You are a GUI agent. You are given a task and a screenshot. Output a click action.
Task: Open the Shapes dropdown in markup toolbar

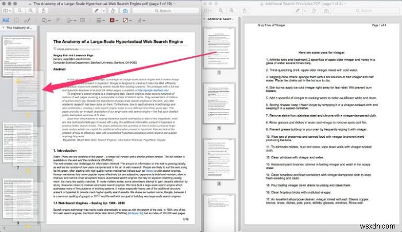pos(46,20)
